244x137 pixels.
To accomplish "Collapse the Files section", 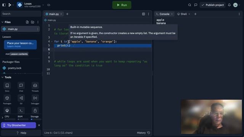I will pyautogui.click(x=3, y=22).
